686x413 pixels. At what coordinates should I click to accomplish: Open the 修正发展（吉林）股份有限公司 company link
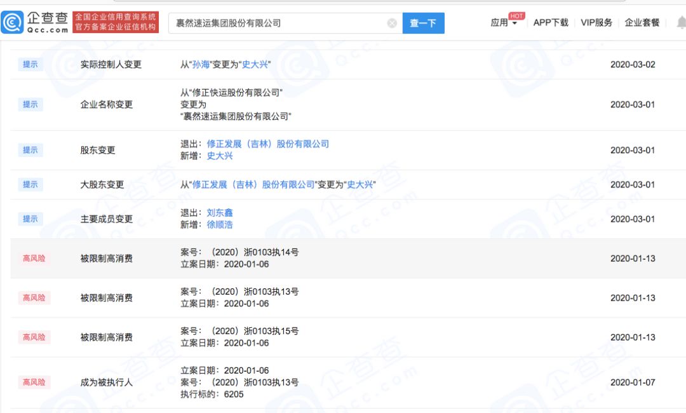pos(269,144)
